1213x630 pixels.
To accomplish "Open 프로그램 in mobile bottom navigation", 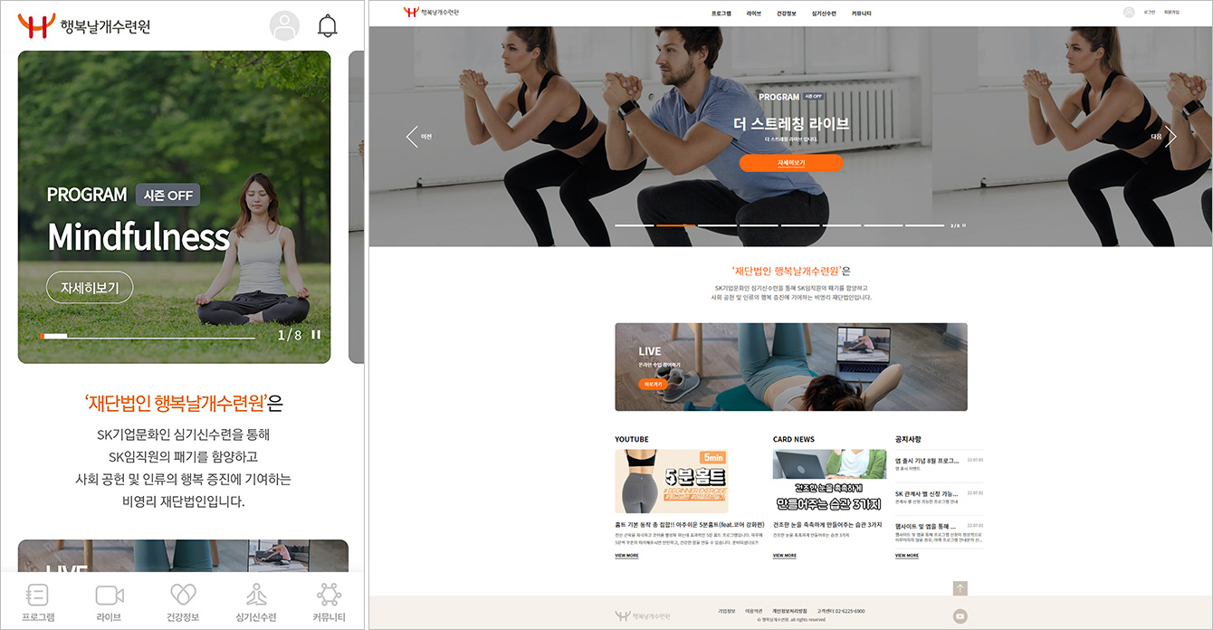I will pos(38,602).
